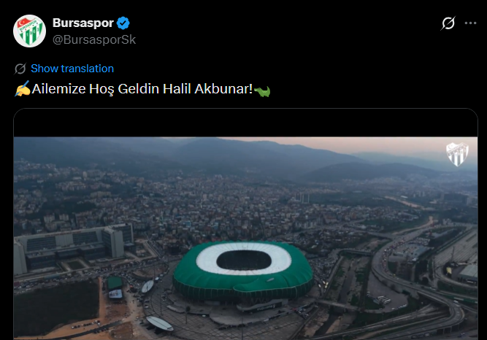487x340 pixels.
Task: Click the Bursaspor watermark logo on video
Action: click(x=457, y=153)
